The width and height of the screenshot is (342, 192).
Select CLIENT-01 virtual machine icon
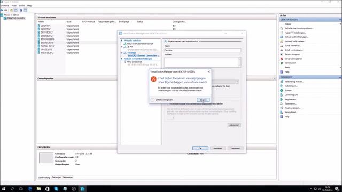39,26
